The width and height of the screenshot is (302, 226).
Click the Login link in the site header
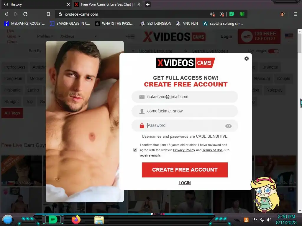click(x=226, y=36)
